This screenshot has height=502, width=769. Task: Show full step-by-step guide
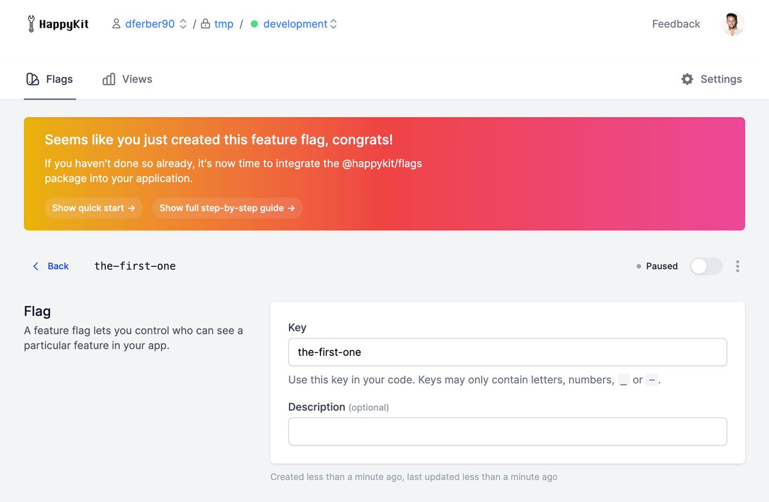coord(227,208)
